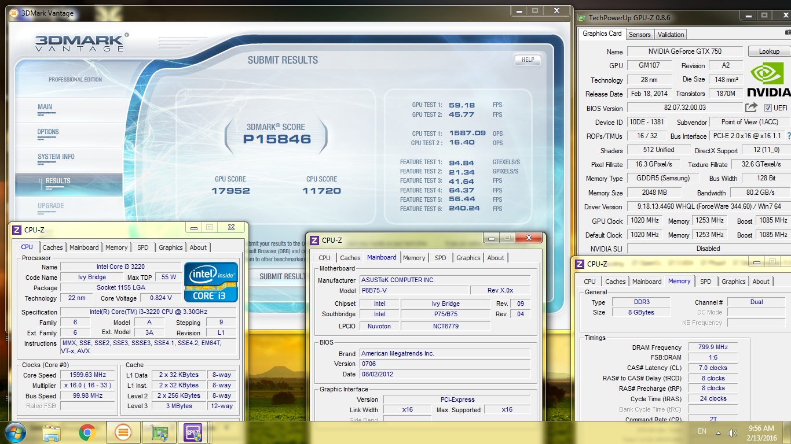The image size is (791, 444).
Task: Click the Core Speed value 1599.63 MHz
Action: (x=88, y=375)
